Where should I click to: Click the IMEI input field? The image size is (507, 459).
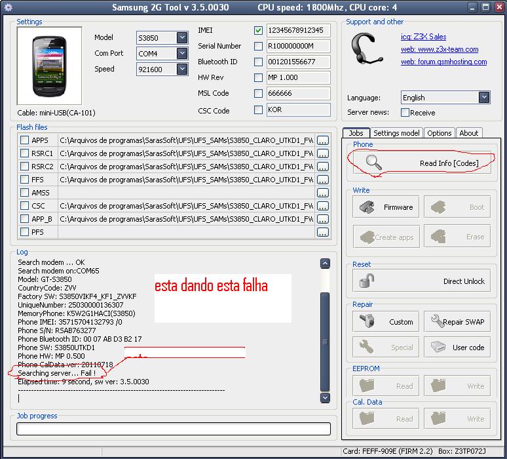click(x=299, y=30)
